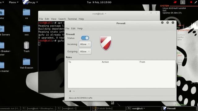Click the To column header
The height and width of the screenshot is (111, 198).
[x=84, y=62]
